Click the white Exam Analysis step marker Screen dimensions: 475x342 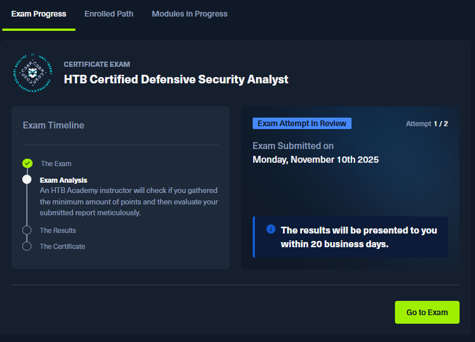tap(27, 179)
